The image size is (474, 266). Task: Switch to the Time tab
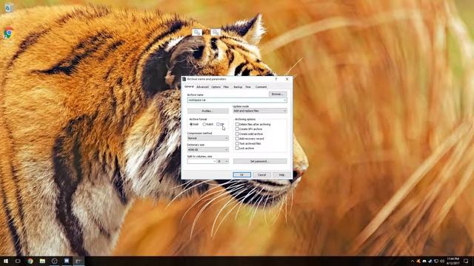pyautogui.click(x=248, y=87)
